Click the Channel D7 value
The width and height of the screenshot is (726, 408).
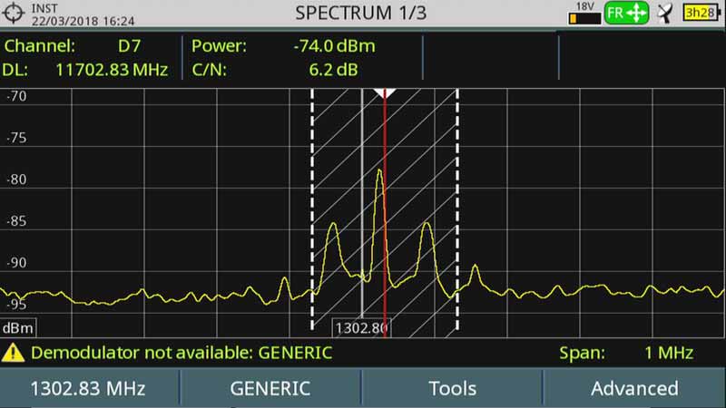tap(129, 46)
